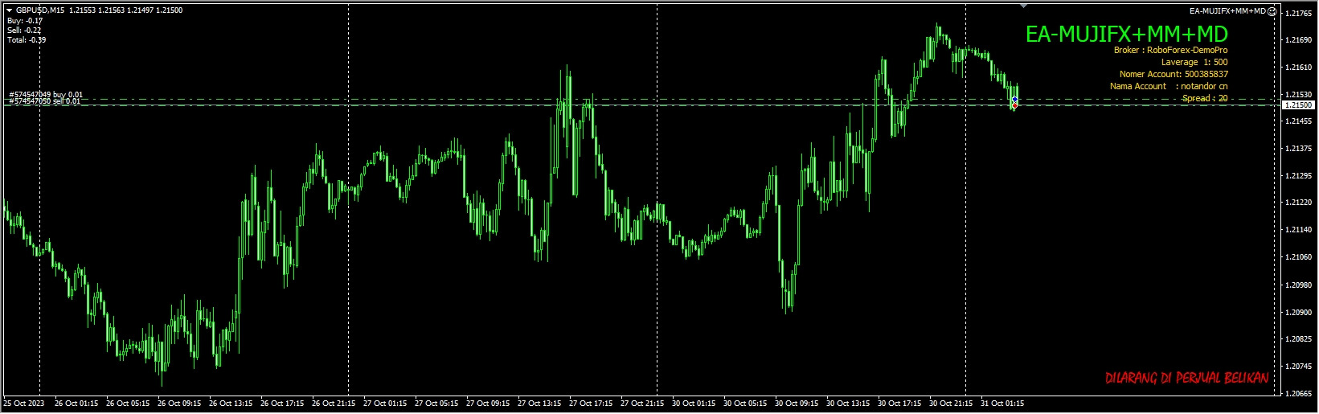This screenshot has width=1319, height=414.
Task: Click the 1.21530 value on price scale
Action: coord(1299,95)
